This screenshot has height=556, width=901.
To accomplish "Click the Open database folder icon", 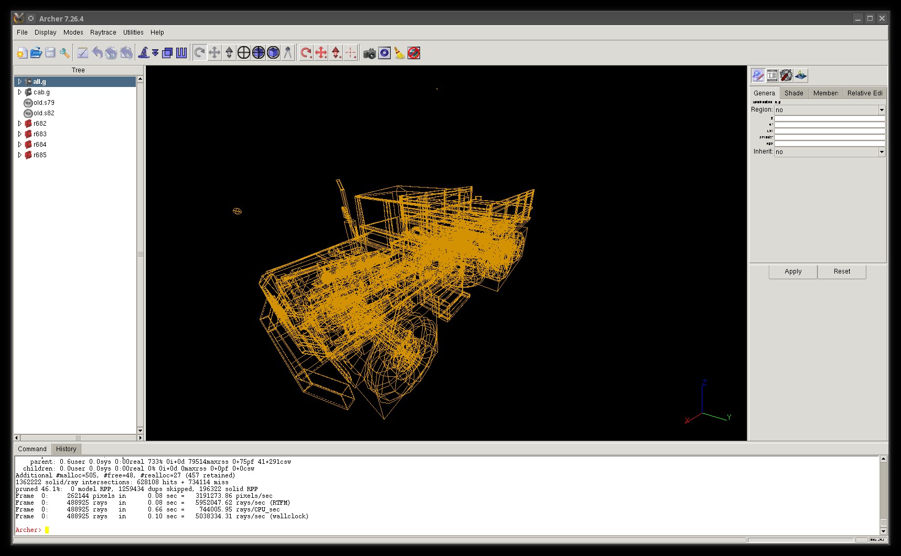I will coord(36,53).
